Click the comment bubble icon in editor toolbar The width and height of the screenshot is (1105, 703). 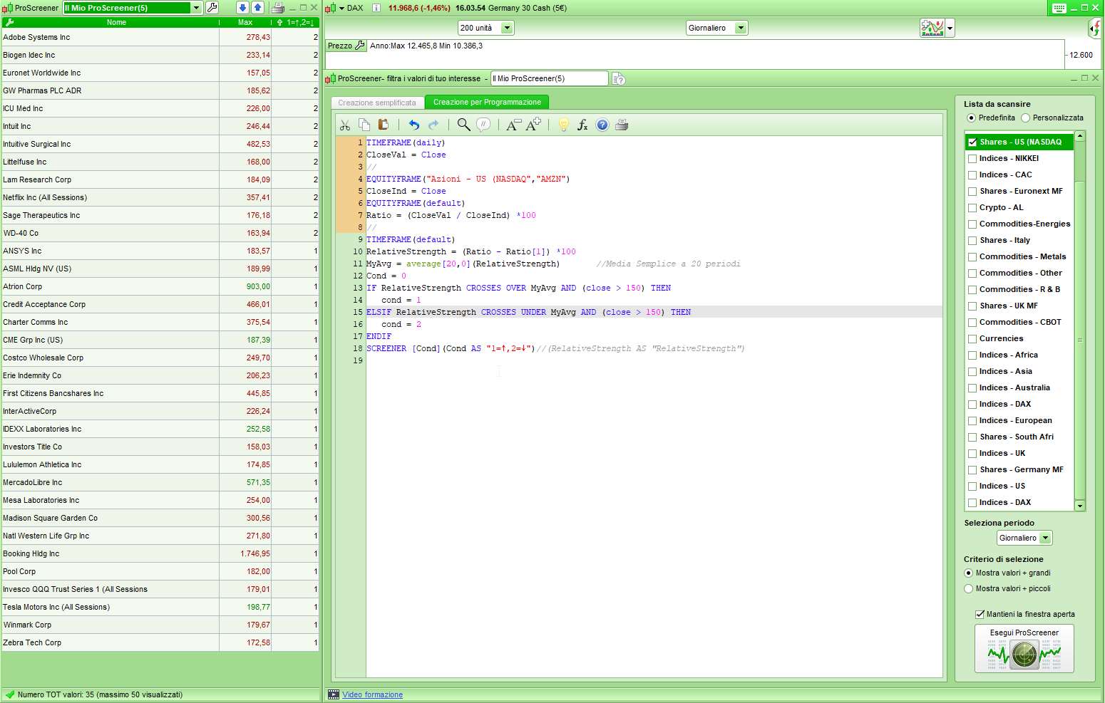483,125
